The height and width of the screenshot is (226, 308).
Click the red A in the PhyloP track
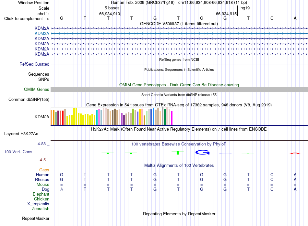(295, 153)
